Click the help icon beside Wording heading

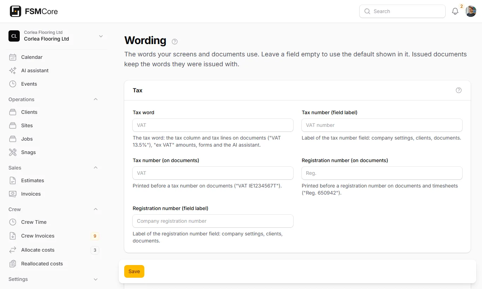click(x=175, y=42)
